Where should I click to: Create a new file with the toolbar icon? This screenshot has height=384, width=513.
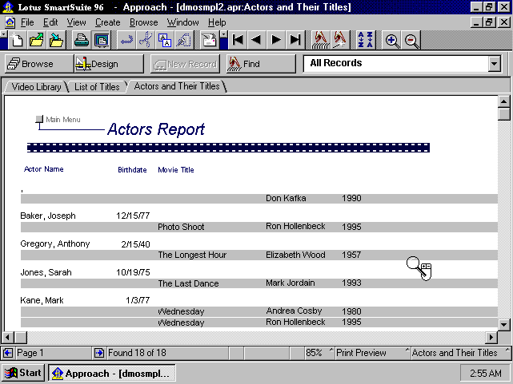(17, 40)
